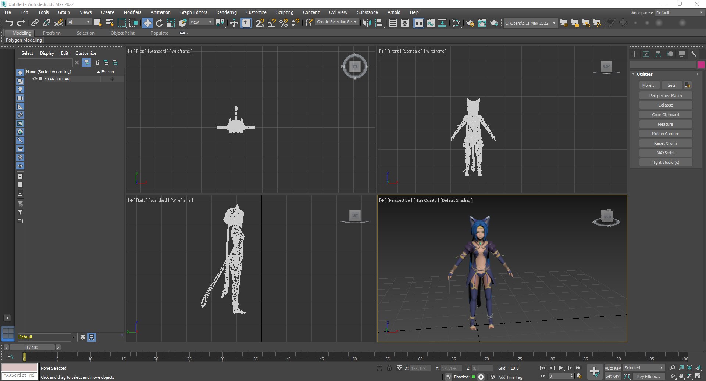This screenshot has height=381, width=706.
Task: Click the Reset XForm button
Action: pyautogui.click(x=666, y=143)
